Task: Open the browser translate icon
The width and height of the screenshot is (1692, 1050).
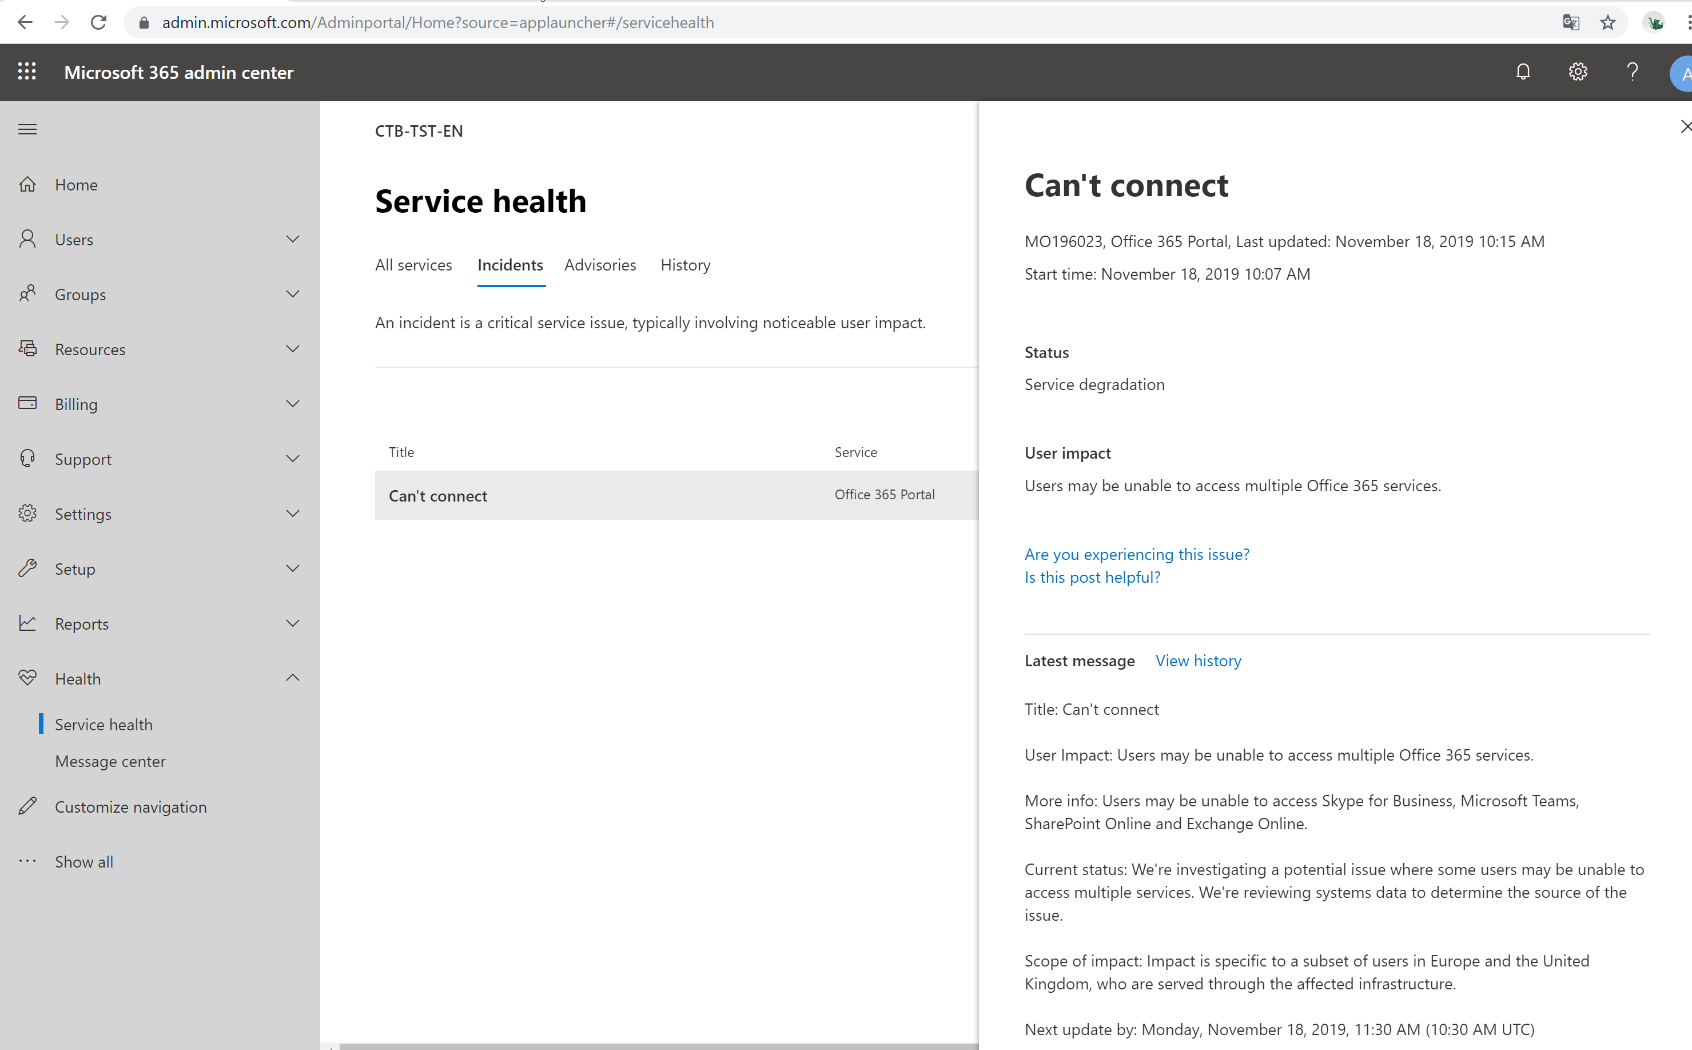Action: pyautogui.click(x=1571, y=22)
